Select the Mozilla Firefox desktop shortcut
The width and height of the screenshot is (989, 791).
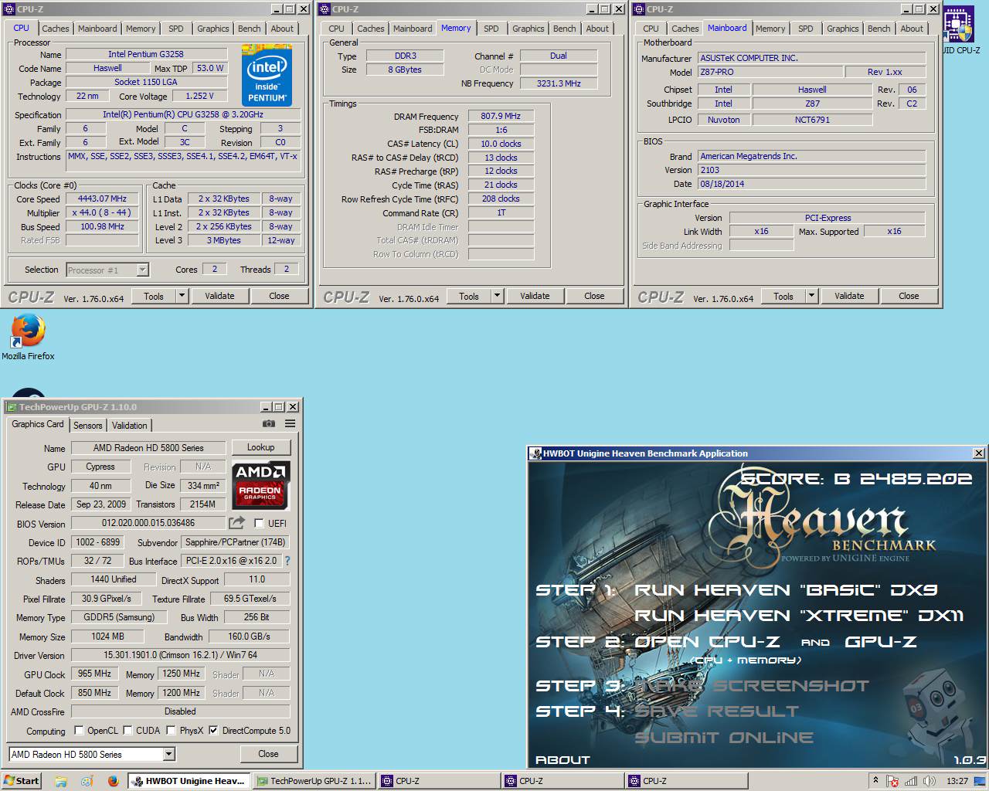[28, 337]
